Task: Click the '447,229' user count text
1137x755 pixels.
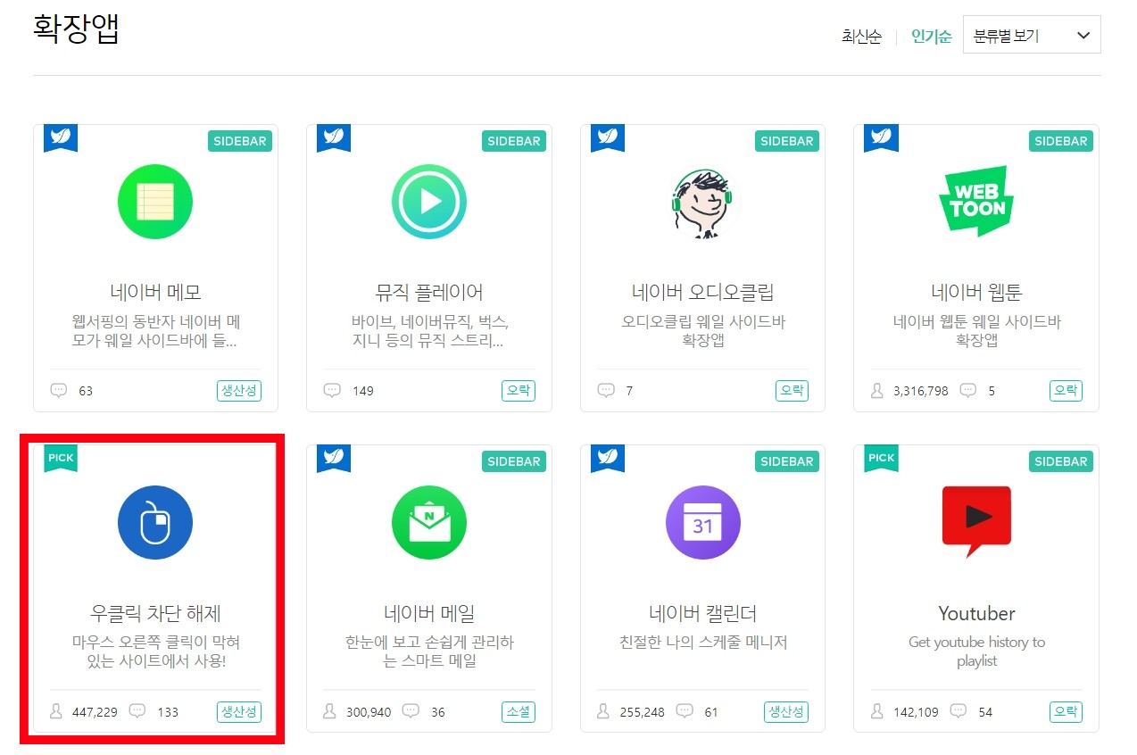Action: pos(95,712)
